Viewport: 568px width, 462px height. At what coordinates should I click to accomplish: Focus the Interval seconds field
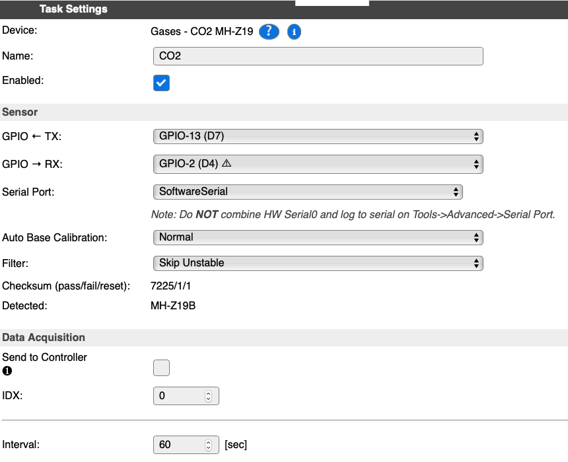tap(186, 445)
